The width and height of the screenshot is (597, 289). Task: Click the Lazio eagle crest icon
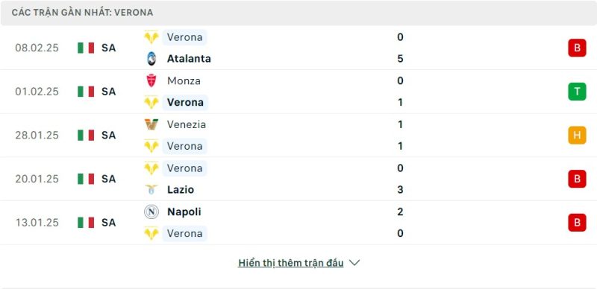coord(151,189)
